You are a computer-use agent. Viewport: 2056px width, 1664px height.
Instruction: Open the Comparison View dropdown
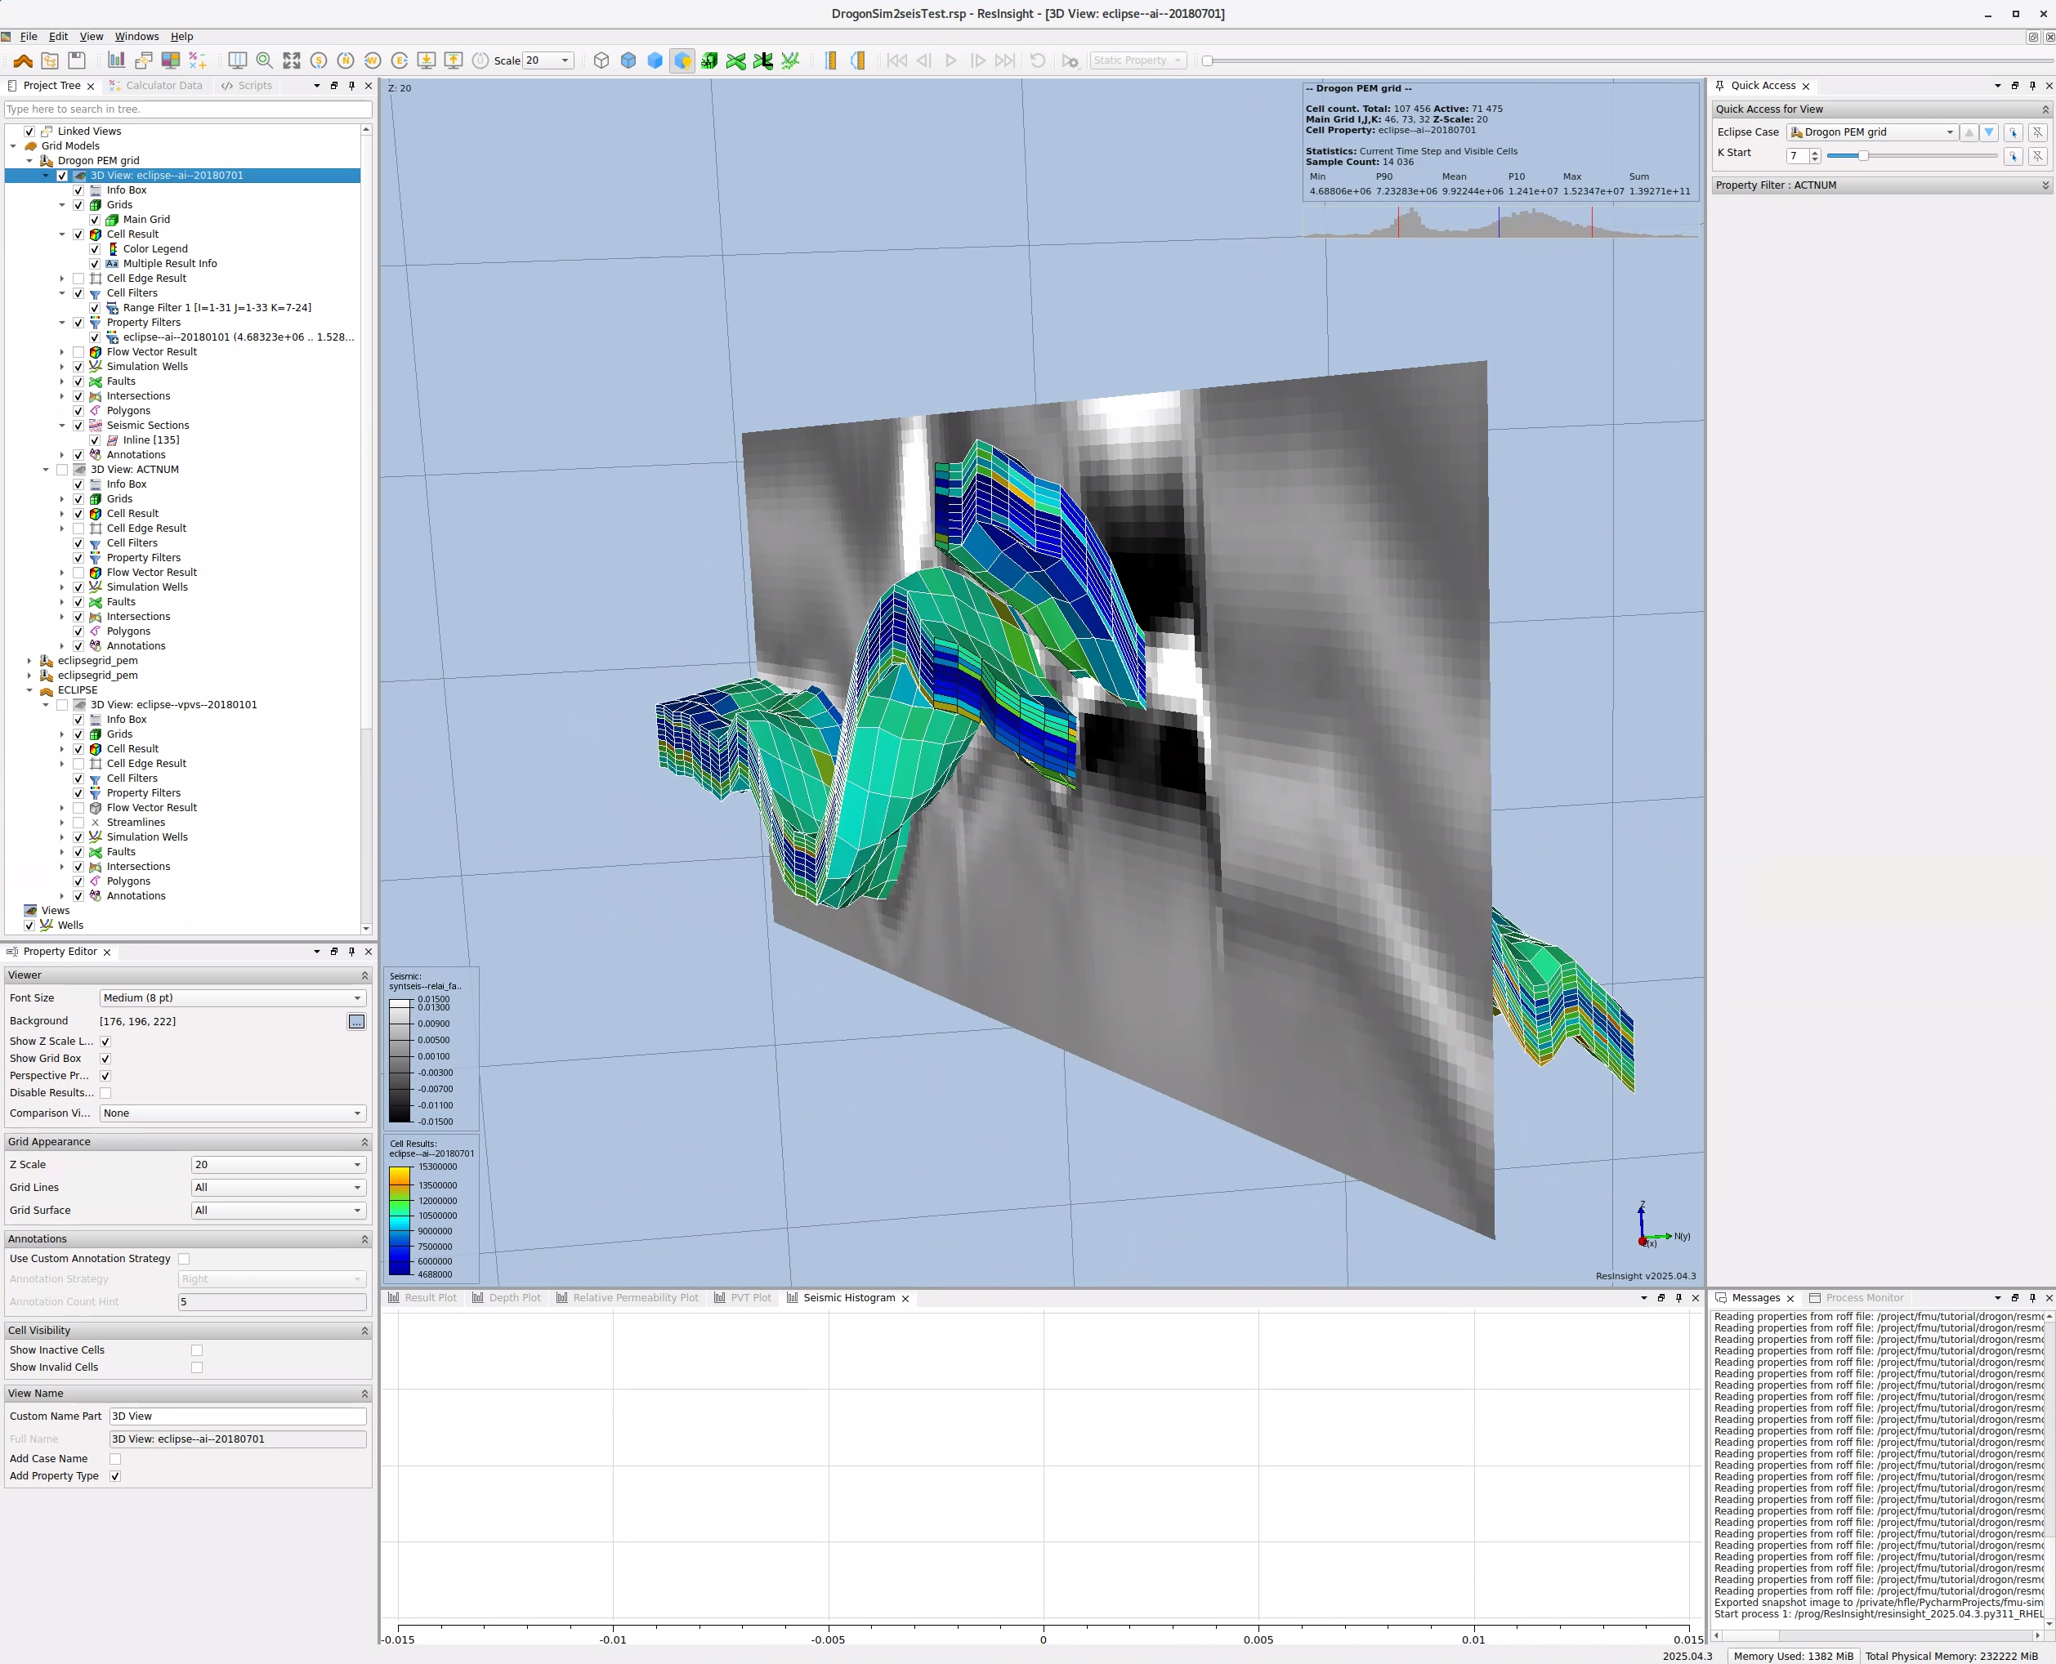(233, 1113)
